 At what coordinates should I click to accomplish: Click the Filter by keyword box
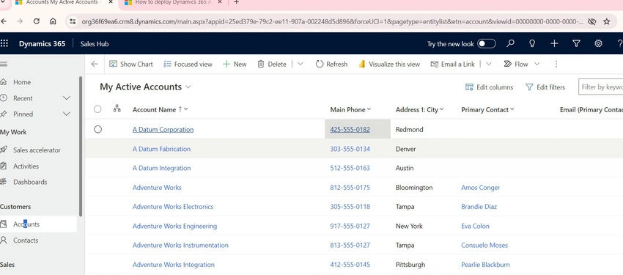tap(600, 87)
